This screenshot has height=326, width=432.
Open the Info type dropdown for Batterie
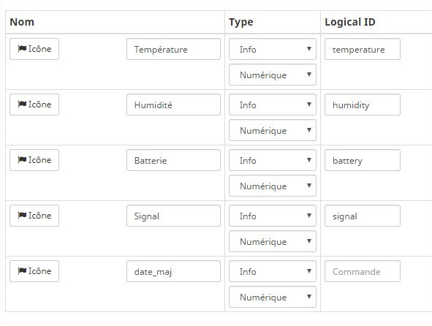[273, 160]
